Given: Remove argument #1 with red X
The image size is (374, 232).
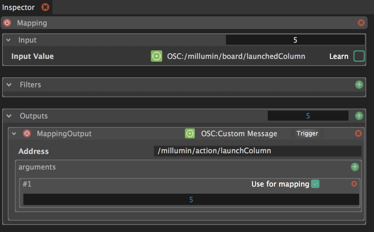Looking at the screenshot, I should click(x=354, y=184).
